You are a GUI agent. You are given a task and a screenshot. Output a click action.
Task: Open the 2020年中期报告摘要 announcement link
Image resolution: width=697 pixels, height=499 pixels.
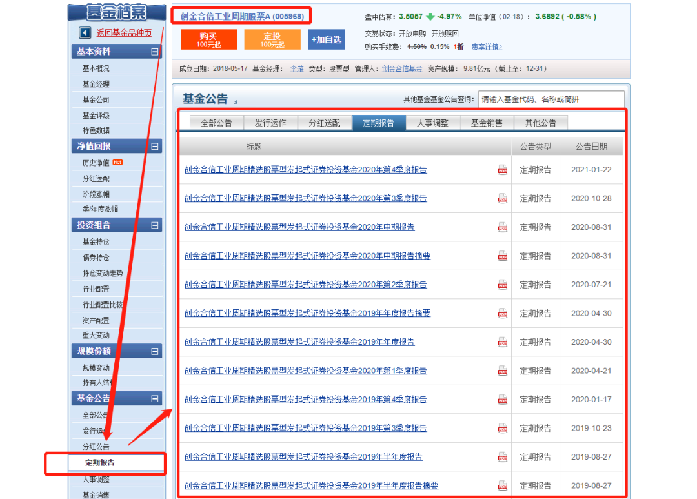coord(307,255)
